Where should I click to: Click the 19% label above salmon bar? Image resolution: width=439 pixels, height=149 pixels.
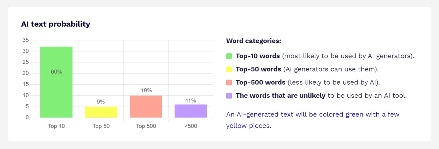point(146,91)
